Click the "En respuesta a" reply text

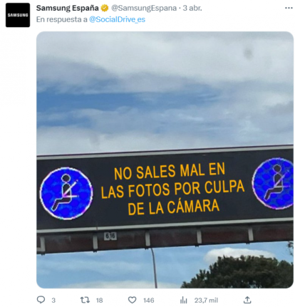pos(62,19)
